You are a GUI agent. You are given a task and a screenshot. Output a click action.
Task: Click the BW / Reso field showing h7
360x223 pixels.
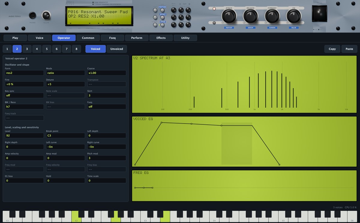point(24,107)
